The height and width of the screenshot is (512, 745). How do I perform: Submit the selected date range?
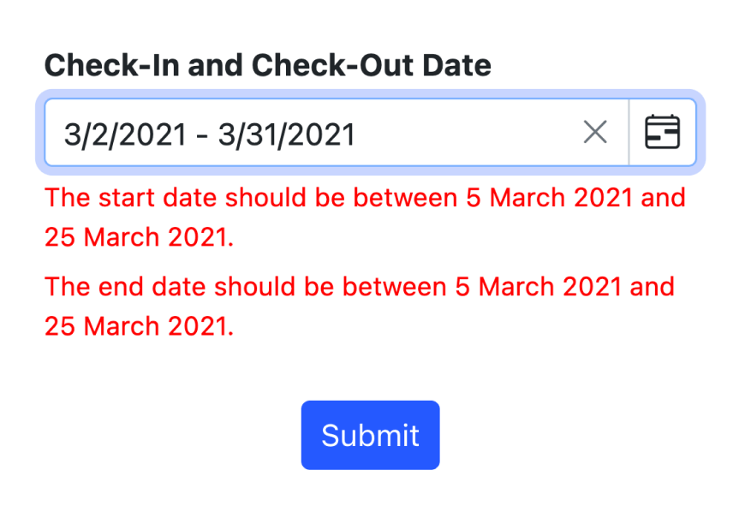pos(370,434)
